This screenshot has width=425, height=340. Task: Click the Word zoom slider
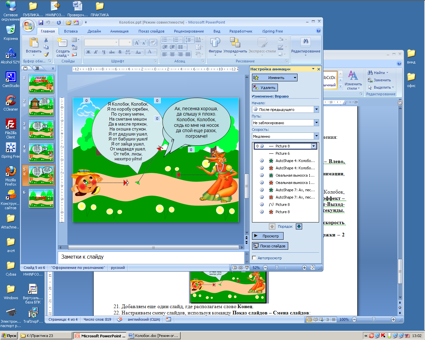[374, 319]
